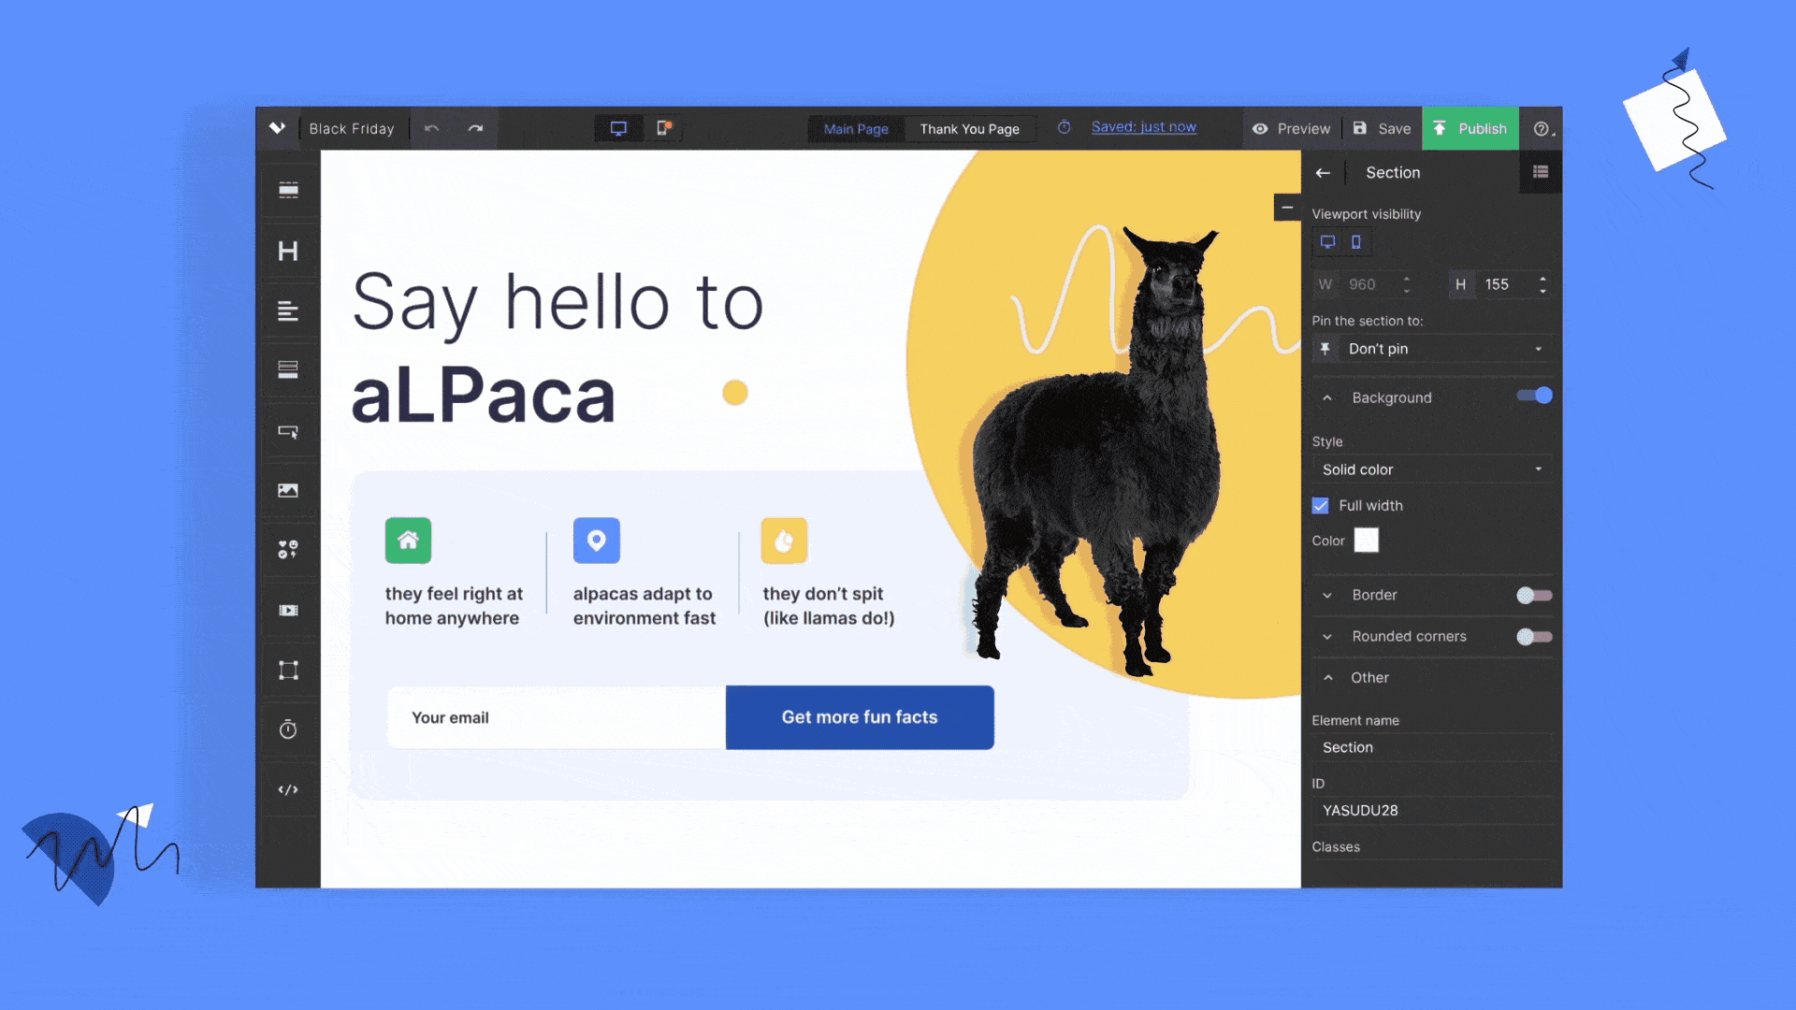Enable the Rounded corners toggle
Viewport: 1796px width, 1010px height.
tap(1534, 637)
